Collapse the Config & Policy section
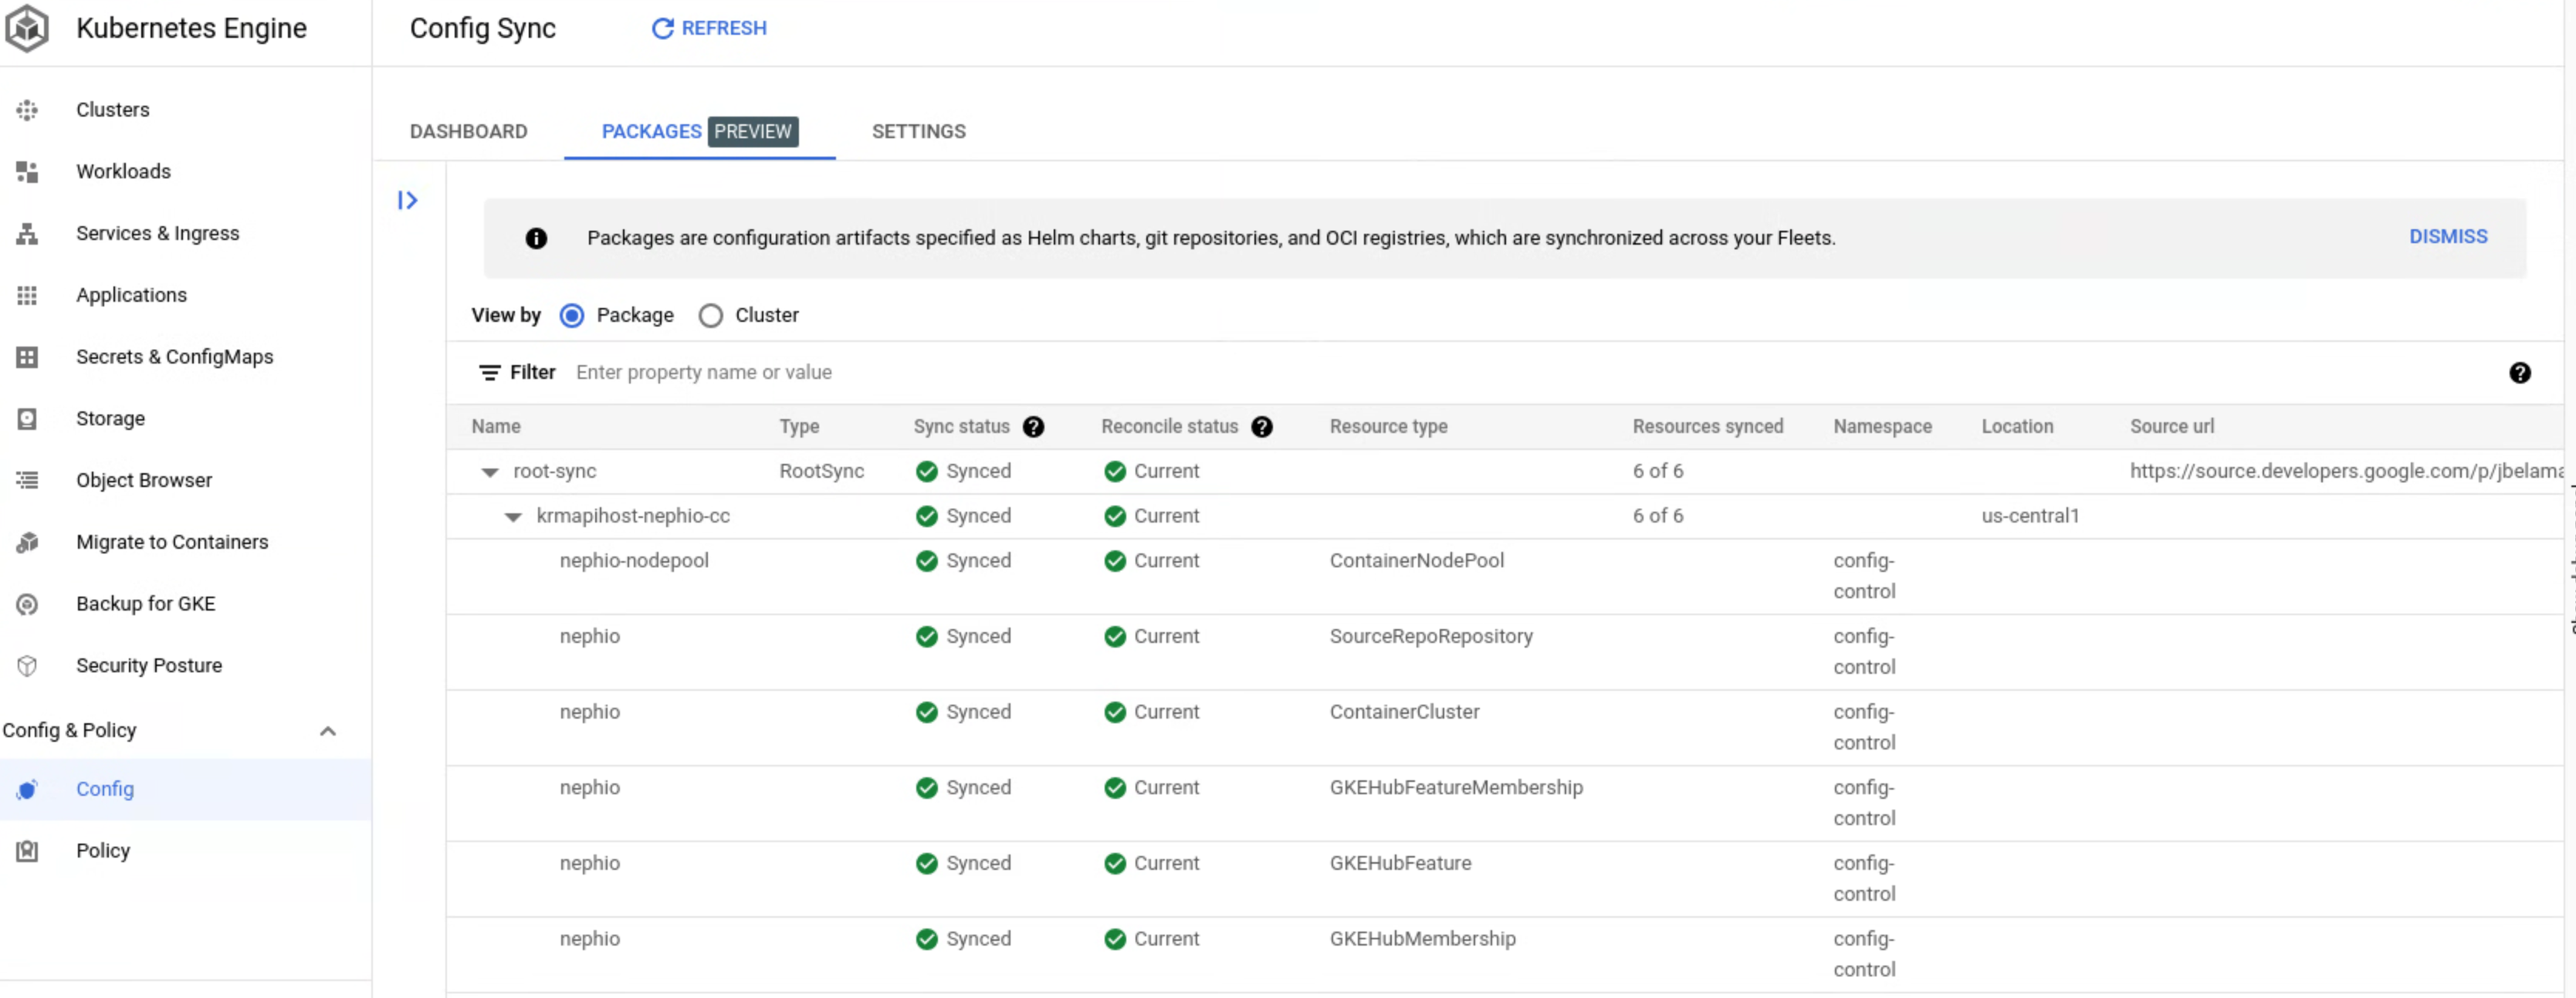This screenshot has height=998, width=2576. click(x=327, y=731)
